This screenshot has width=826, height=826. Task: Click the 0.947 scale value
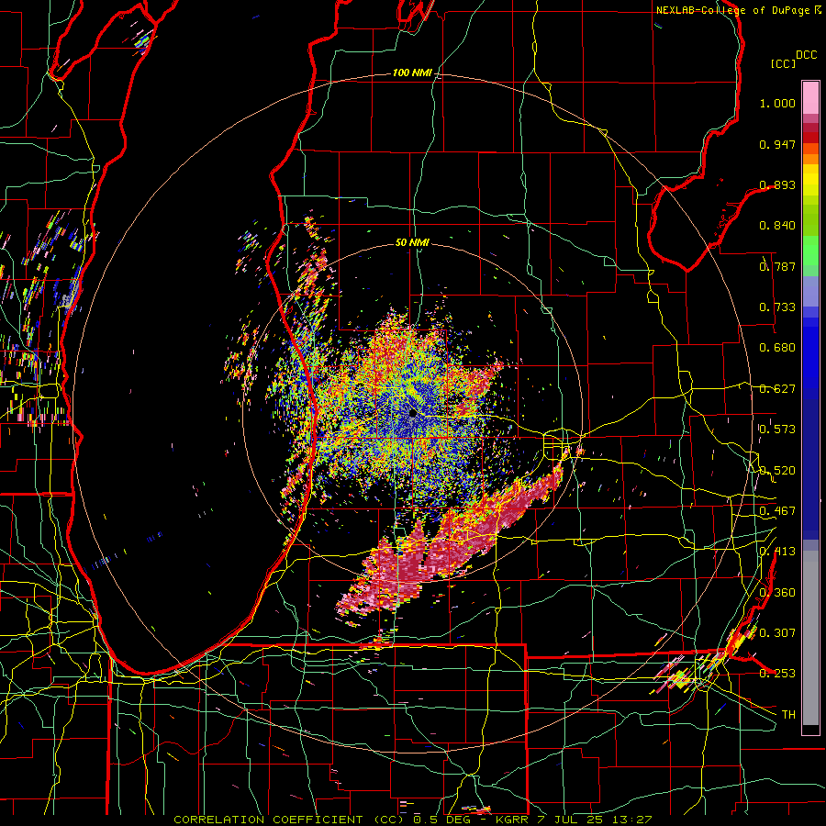[x=777, y=144]
